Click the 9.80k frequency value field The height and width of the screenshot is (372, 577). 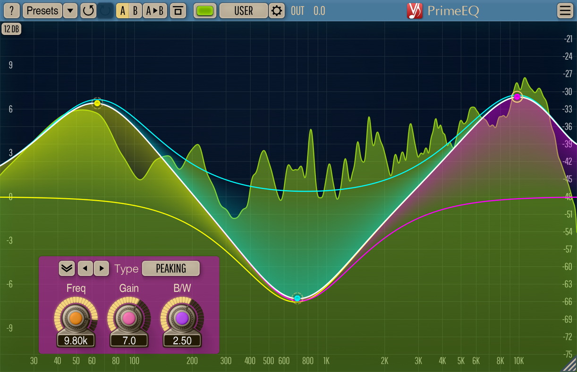click(x=76, y=340)
